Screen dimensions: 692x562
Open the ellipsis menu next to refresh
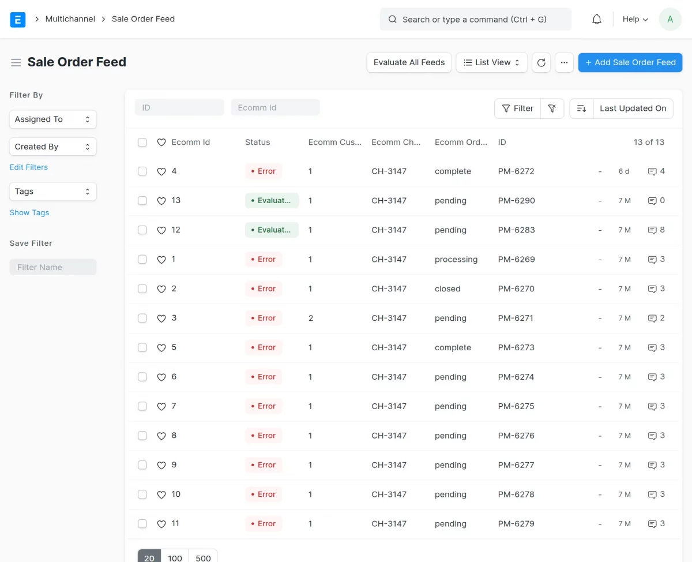[564, 62]
